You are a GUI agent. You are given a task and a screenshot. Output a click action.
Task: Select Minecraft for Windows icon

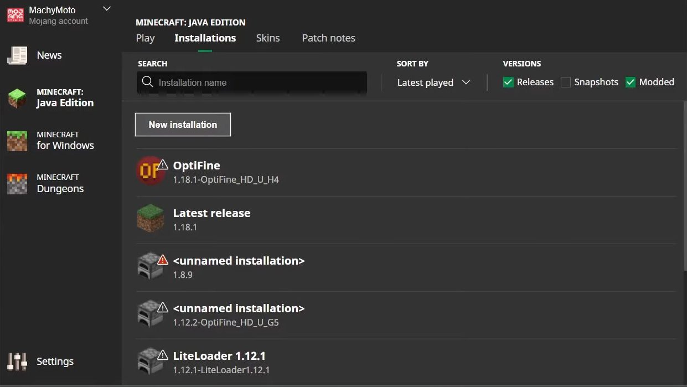17,141
